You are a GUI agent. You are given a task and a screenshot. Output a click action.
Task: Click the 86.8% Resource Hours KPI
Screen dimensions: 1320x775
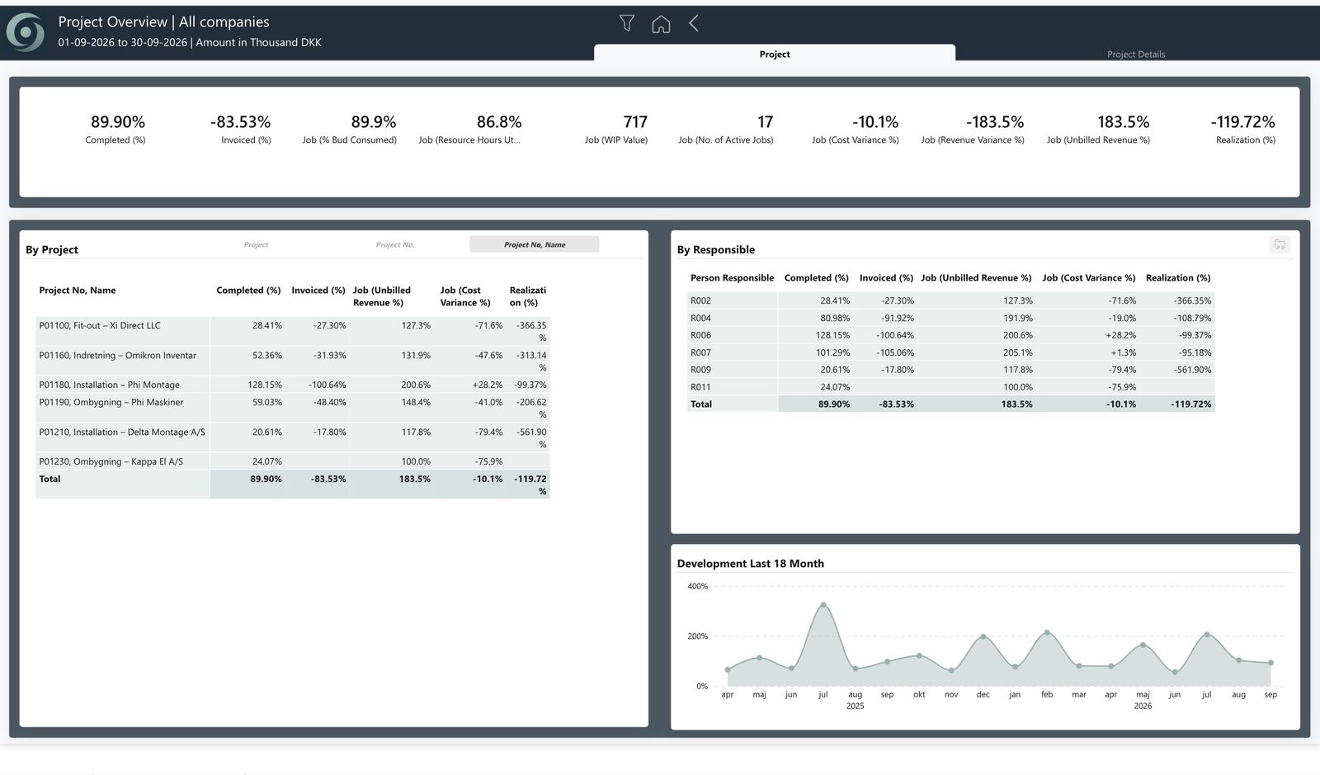point(470,129)
